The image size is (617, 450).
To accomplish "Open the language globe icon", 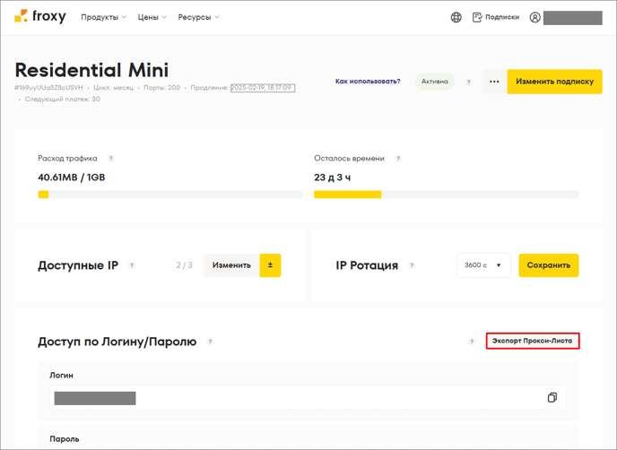I will tap(456, 17).
